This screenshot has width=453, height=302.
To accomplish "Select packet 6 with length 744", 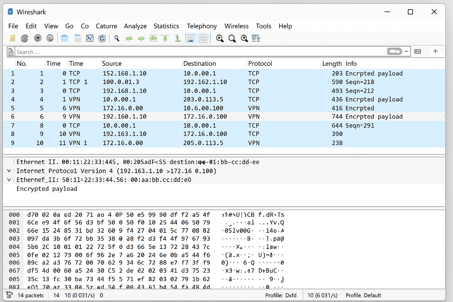I will click(224, 116).
